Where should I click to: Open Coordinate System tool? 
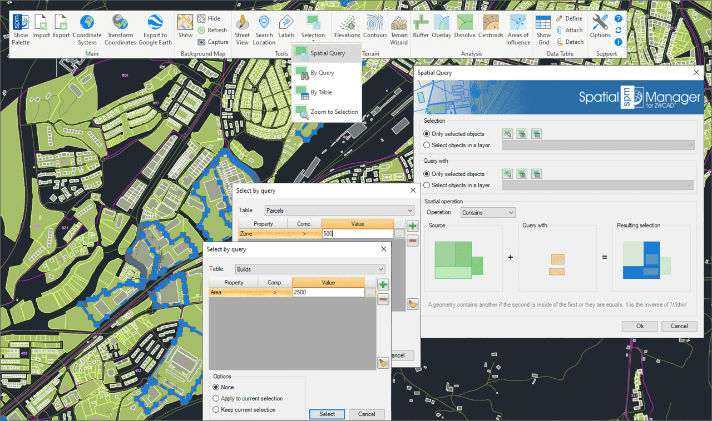pos(87,30)
